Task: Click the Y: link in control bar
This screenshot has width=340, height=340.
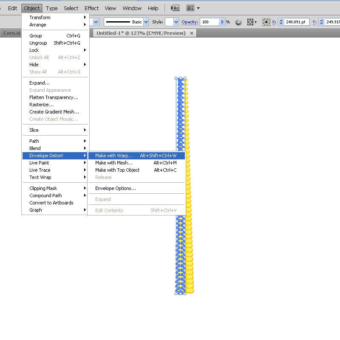Action: 314,22
